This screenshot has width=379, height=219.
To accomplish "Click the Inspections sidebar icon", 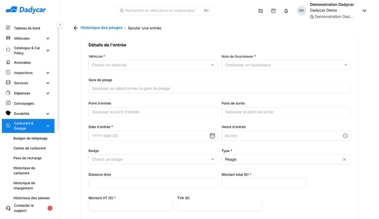I will tap(8, 72).
